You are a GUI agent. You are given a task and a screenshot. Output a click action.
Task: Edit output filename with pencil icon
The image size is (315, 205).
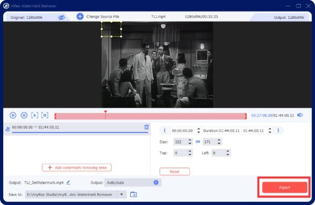coord(68,183)
